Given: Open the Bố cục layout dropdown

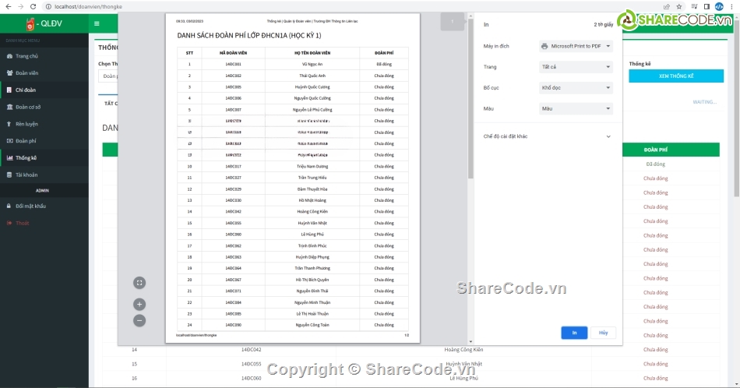Looking at the screenshot, I should click(x=576, y=88).
